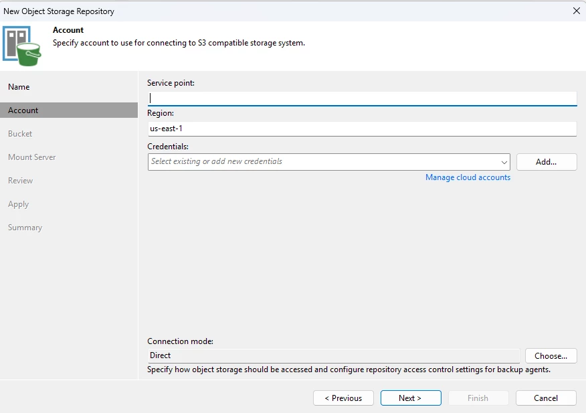Click the Region: label text

click(x=161, y=113)
